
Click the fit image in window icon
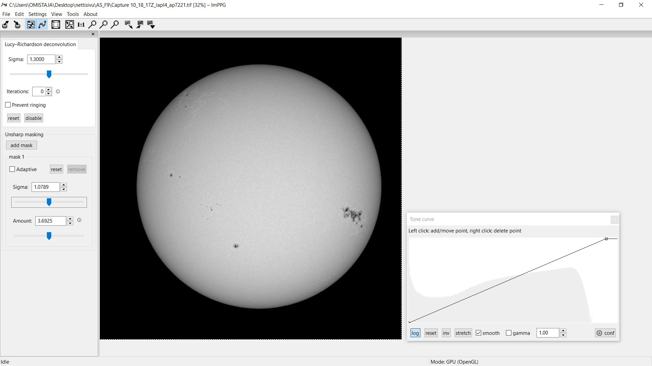point(70,24)
